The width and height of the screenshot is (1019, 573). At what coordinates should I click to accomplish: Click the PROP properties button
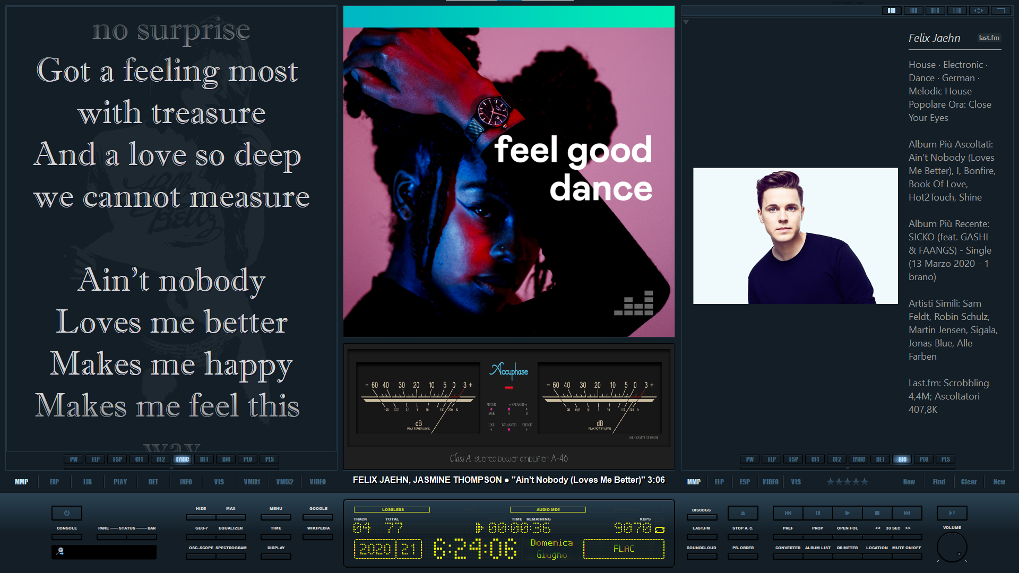pyautogui.click(x=817, y=536)
